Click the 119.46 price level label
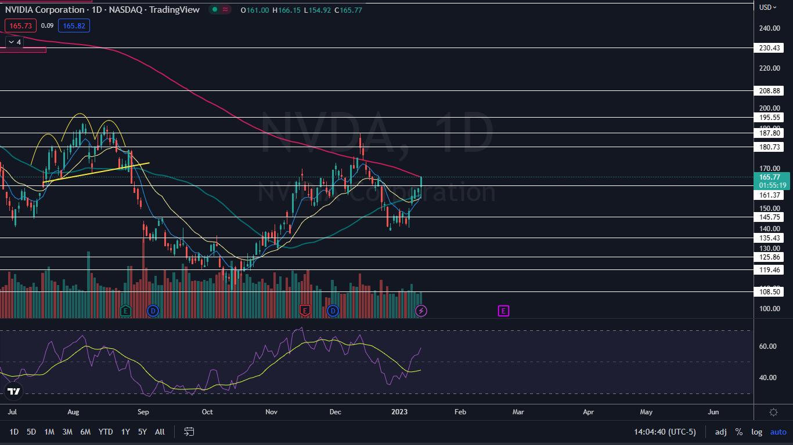The height and width of the screenshot is (445, 793). pos(769,269)
